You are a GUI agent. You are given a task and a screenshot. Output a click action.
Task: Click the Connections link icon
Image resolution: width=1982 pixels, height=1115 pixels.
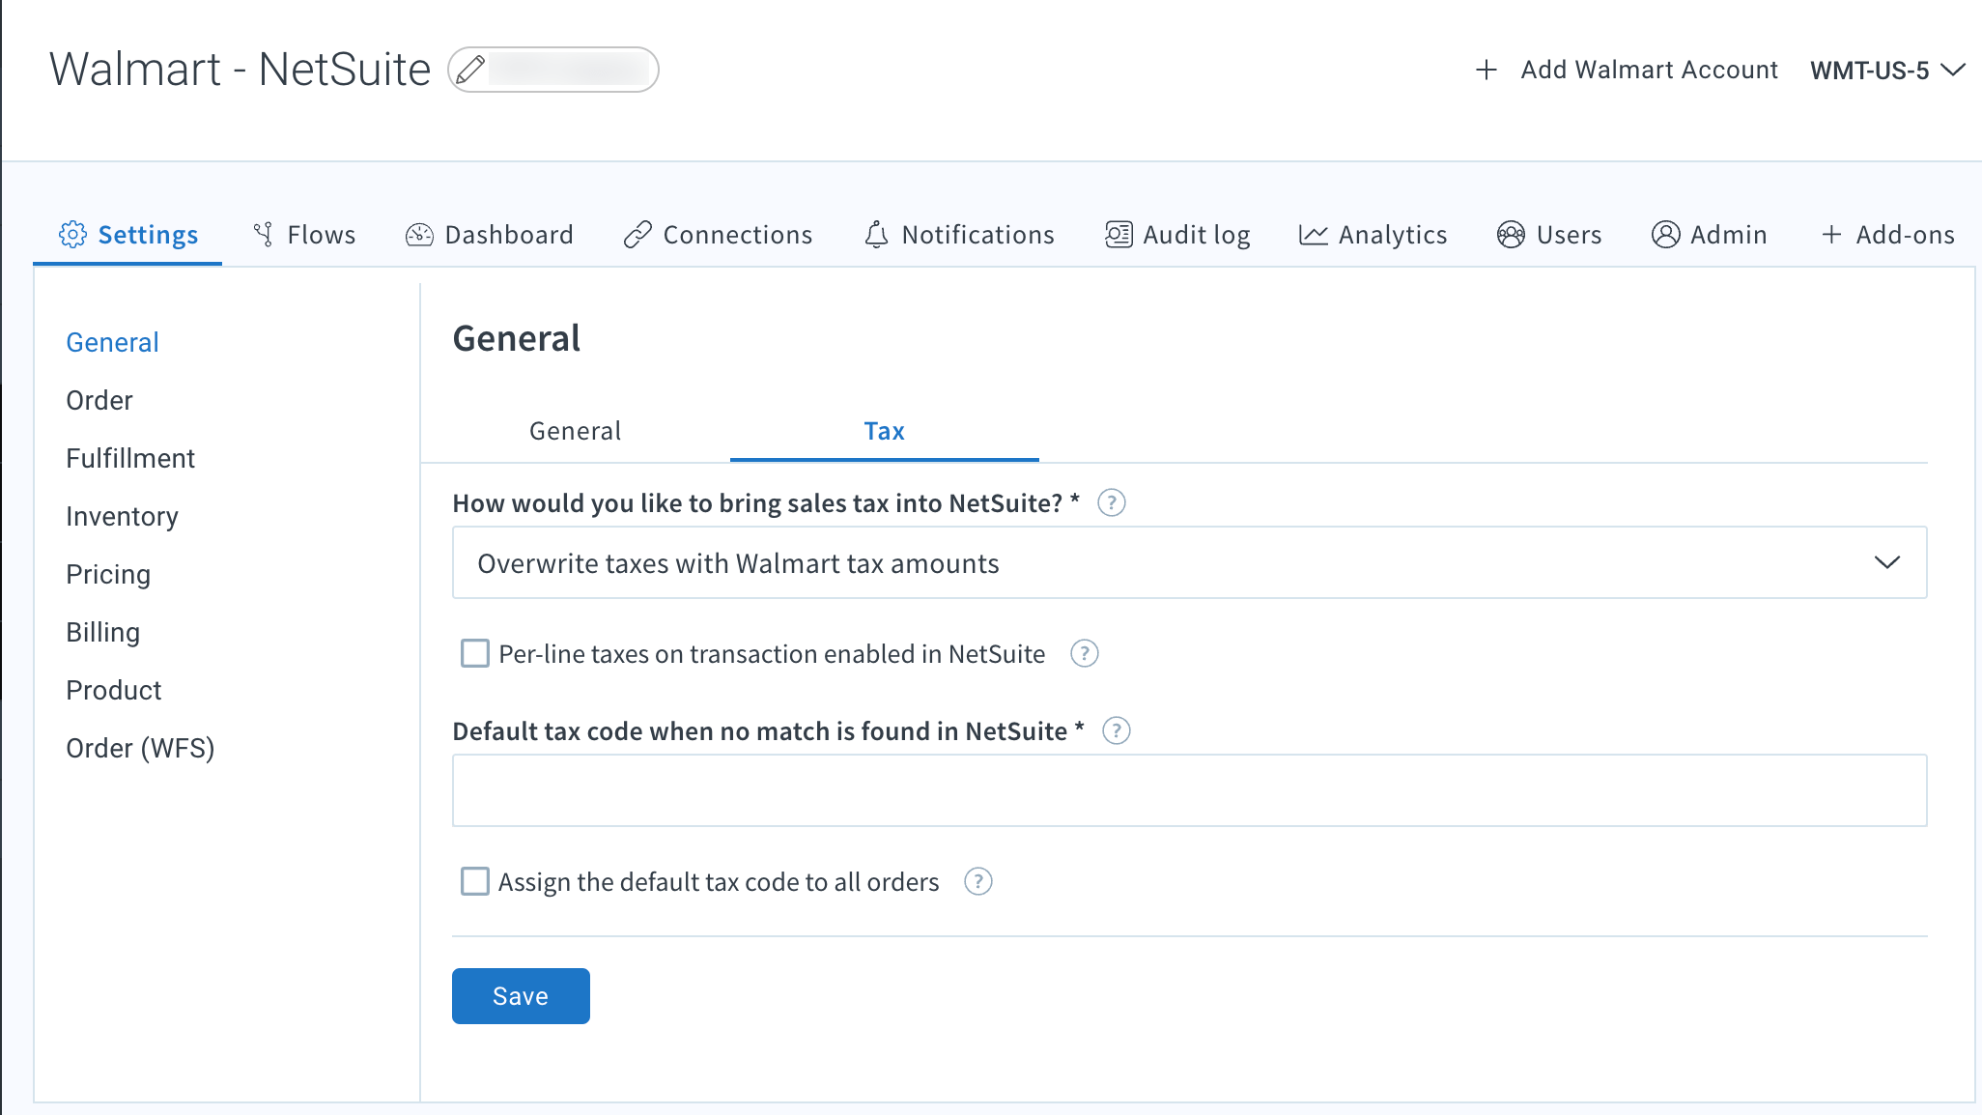pyautogui.click(x=637, y=234)
